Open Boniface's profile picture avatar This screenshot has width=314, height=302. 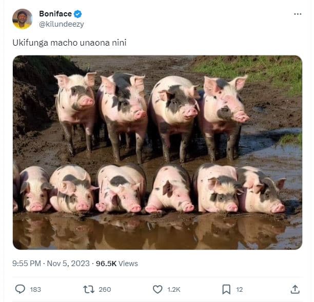(22, 19)
